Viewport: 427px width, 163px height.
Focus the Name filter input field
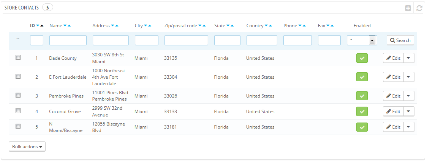coord(68,40)
